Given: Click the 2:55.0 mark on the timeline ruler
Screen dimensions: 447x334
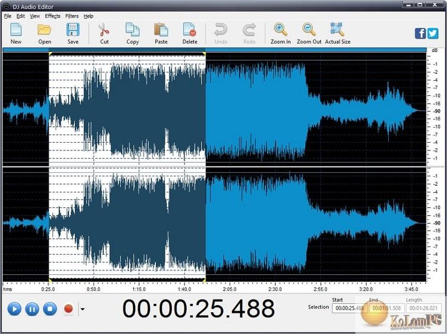Looking at the screenshot, I should pyautogui.click(x=320, y=289).
